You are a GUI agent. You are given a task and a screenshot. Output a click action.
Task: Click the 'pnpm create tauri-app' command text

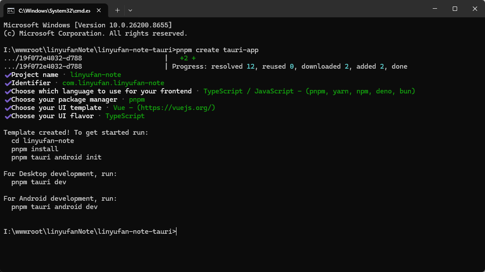tap(217, 50)
